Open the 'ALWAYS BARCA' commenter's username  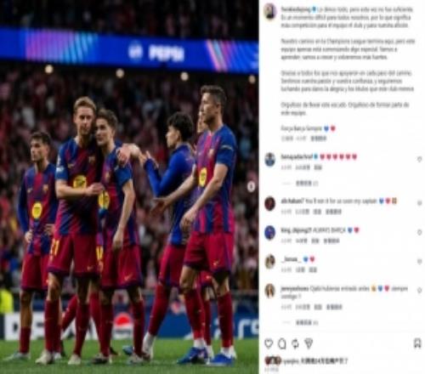click(296, 230)
